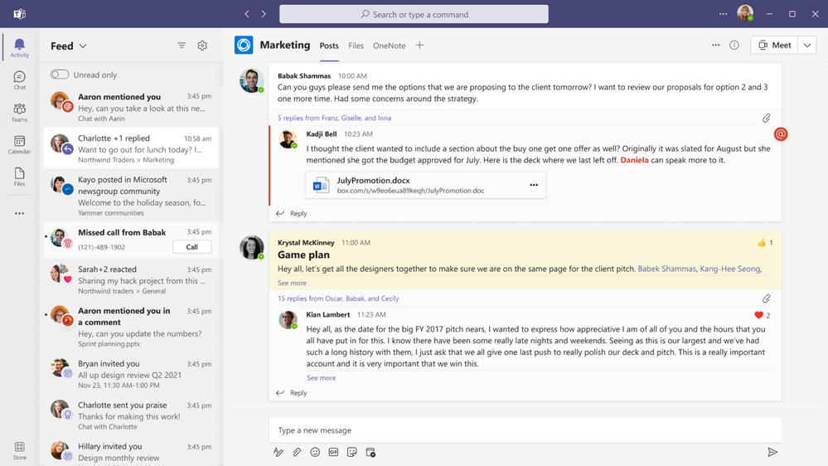Open the Chat section in sidebar
This screenshot has width=828, height=466.
tap(20, 80)
